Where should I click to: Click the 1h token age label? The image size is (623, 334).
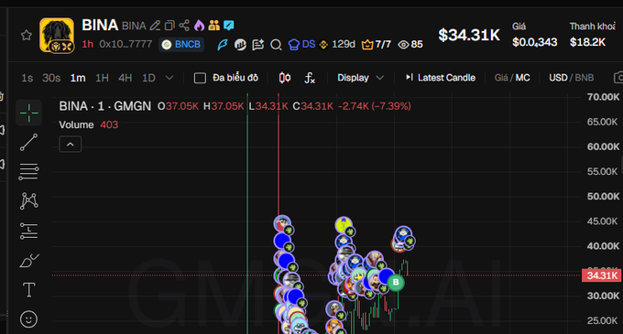tap(87, 44)
